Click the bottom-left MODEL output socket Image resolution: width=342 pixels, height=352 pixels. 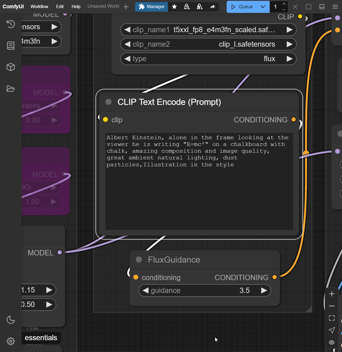pos(60,252)
